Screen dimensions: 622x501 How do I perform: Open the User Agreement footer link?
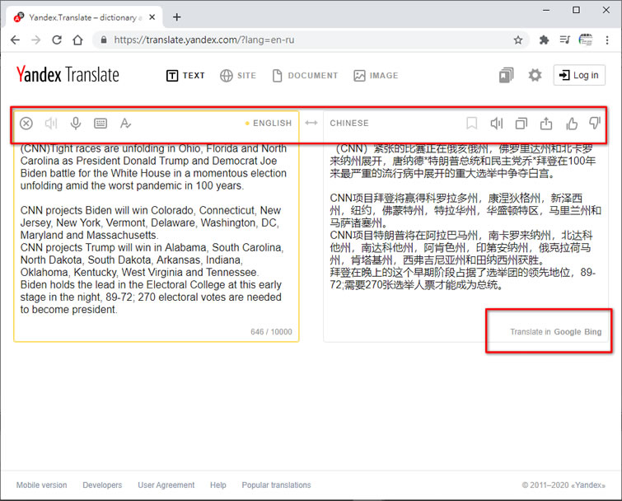pos(166,485)
